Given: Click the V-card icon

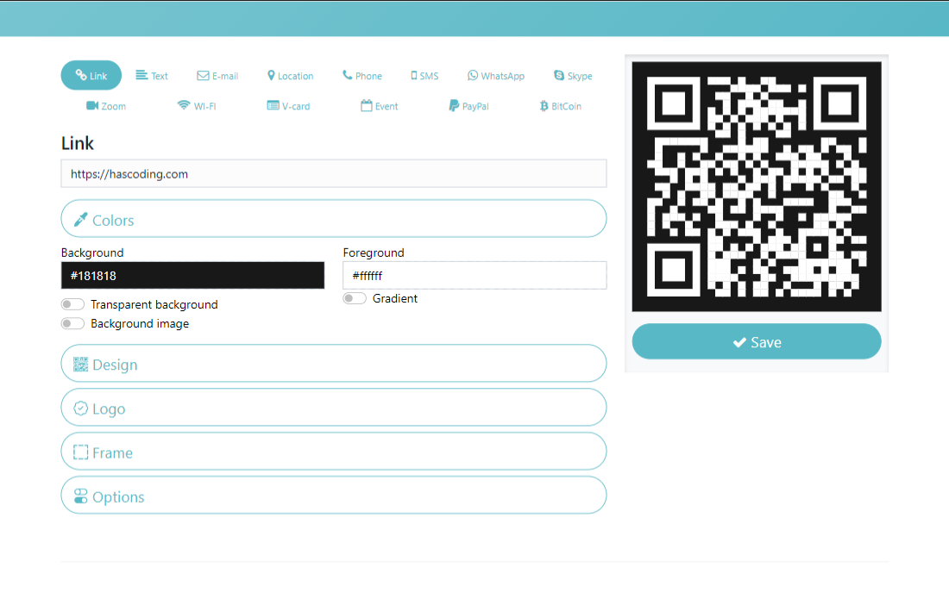Looking at the screenshot, I should point(273,106).
